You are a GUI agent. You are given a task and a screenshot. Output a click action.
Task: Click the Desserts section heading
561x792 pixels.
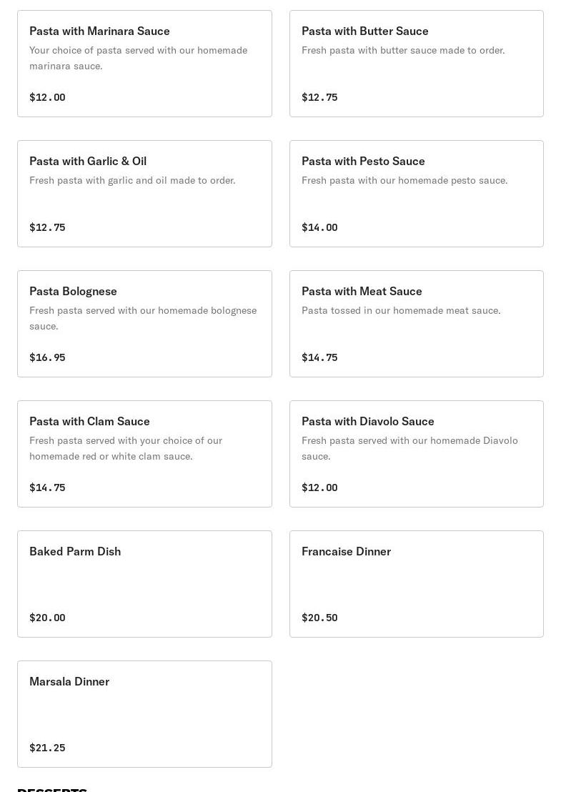(52, 789)
